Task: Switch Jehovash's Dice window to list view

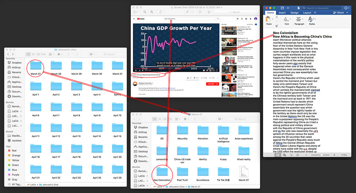Action: 34,54
